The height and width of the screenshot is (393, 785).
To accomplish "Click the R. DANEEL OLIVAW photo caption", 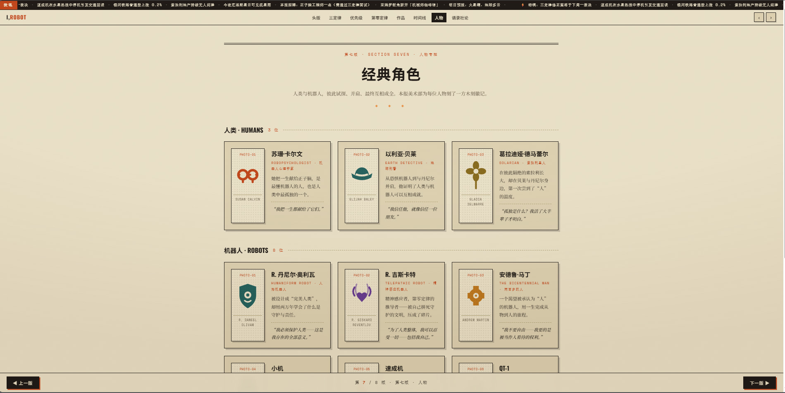I will coord(248,322).
